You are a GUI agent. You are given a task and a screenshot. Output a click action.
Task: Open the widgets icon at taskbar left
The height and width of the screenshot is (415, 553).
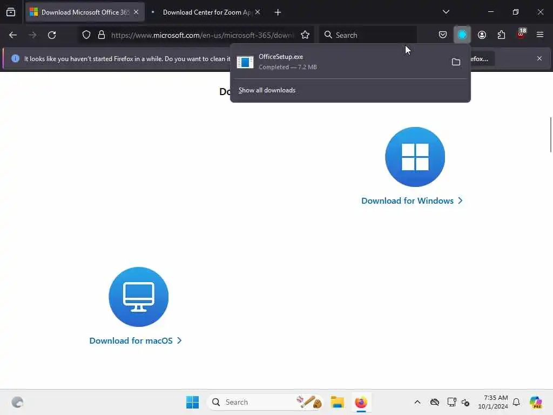17,402
